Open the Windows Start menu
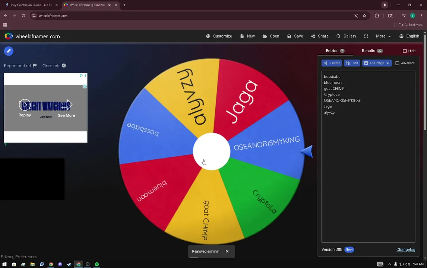 pos(4,264)
